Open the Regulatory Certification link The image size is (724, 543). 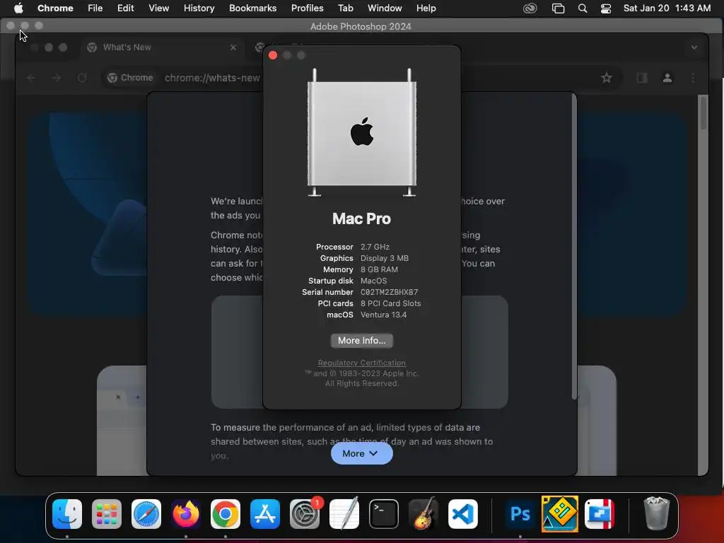pos(361,363)
